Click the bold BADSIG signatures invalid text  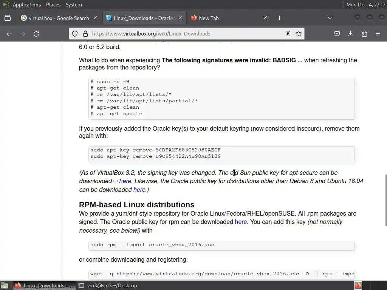(232, 60)
